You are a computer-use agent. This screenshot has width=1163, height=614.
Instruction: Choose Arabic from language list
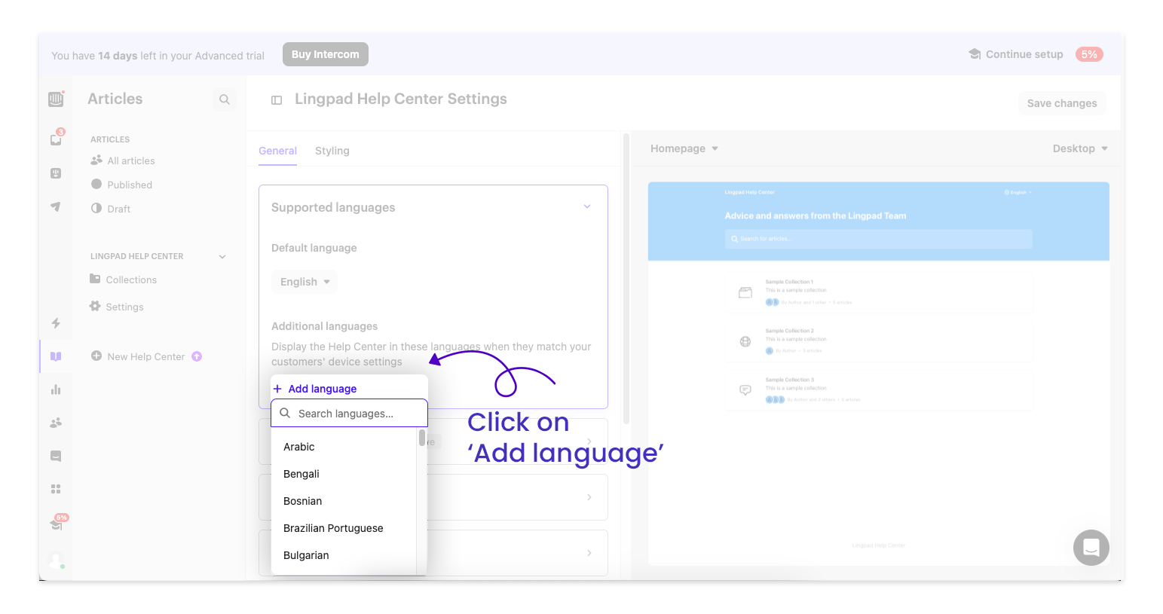click(x=299, y=447)
